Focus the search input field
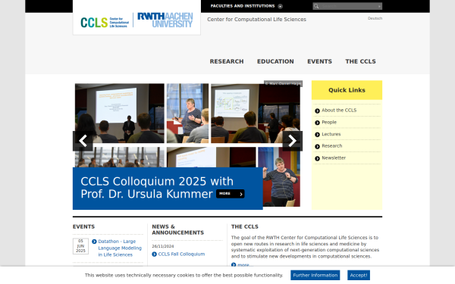455x284 pixels. tap(348, 6)
